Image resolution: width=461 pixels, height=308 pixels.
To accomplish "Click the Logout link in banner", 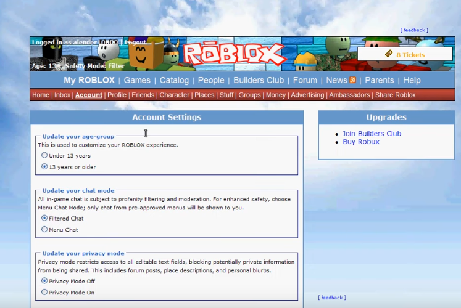I will pos(135,43).
